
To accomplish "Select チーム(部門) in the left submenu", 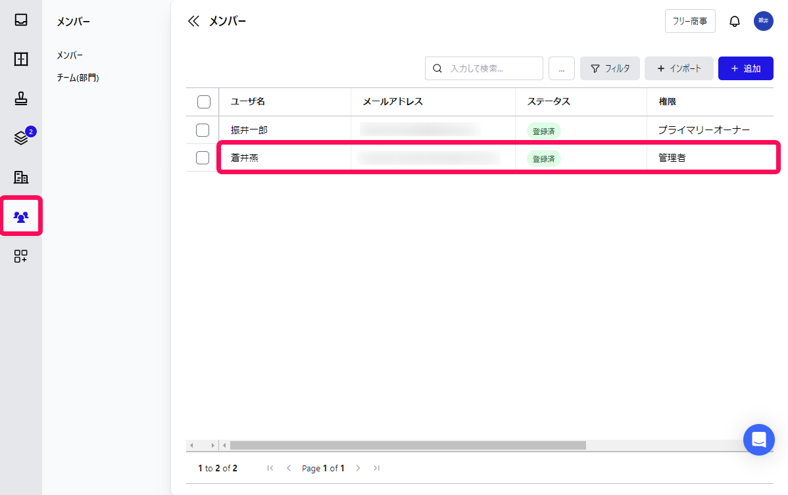I will coord(78,78).
